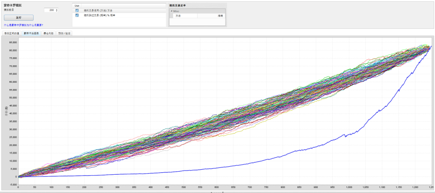Viewport: 435px width, 193px height.
Task: Go to the 预测 / 验证 tab
Action: [x=64, y=33]
